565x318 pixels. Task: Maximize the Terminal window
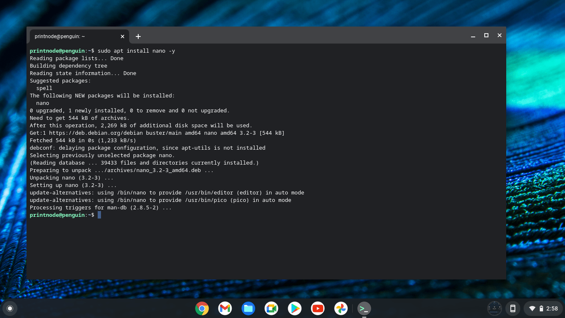486,36
